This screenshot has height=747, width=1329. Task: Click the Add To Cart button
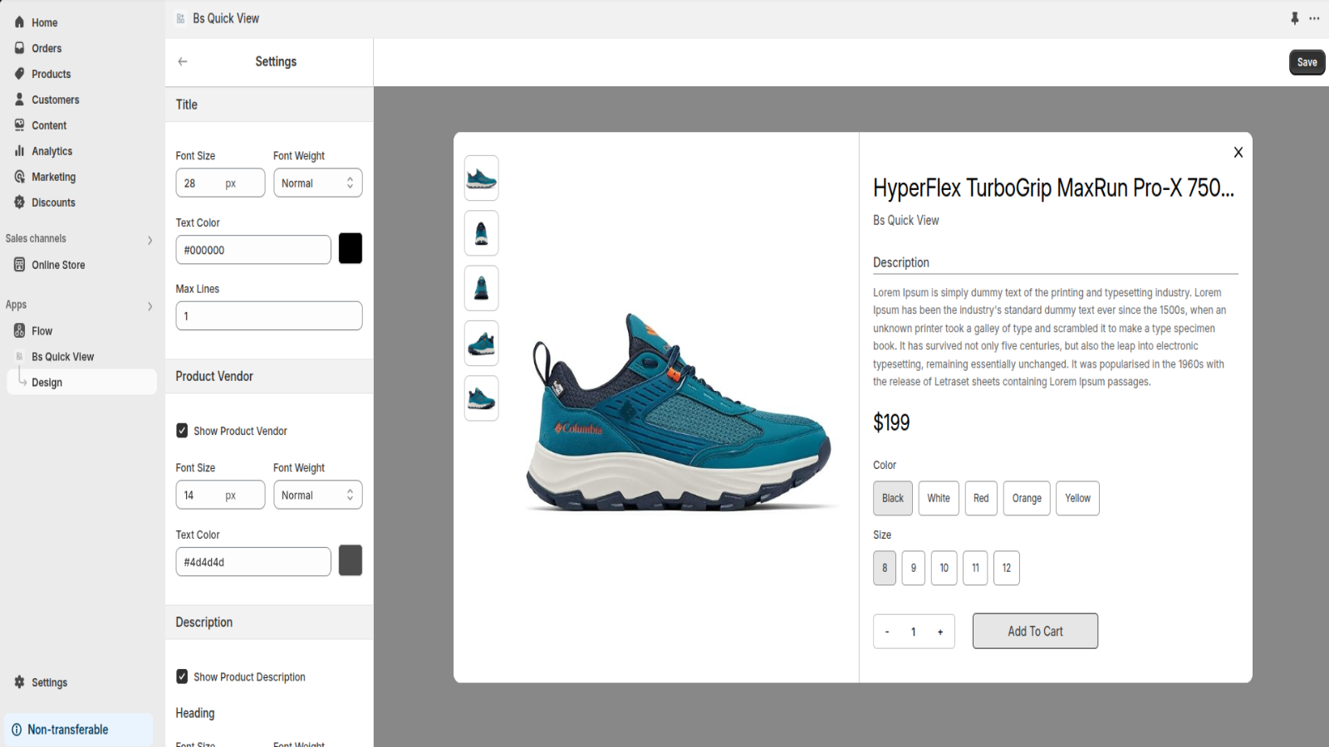1035,631
